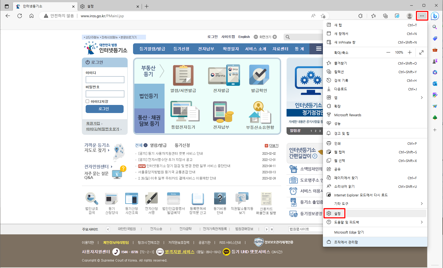Open Favorites star list icon in toolbar

click(374, 16)
